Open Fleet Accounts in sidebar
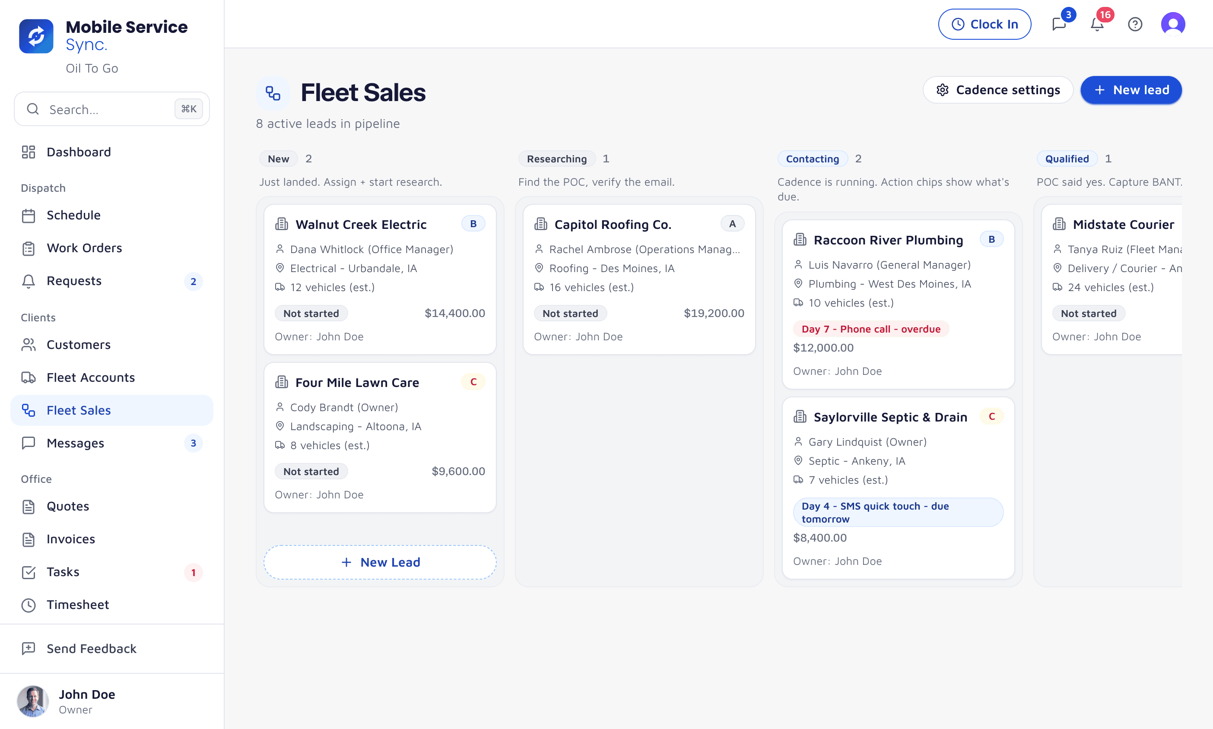 (x=111, y=377)
